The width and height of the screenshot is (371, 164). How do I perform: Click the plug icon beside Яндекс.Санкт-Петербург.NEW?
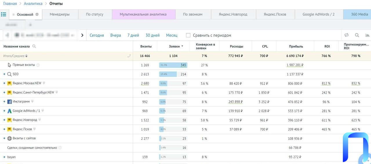(x=57, y=92)
